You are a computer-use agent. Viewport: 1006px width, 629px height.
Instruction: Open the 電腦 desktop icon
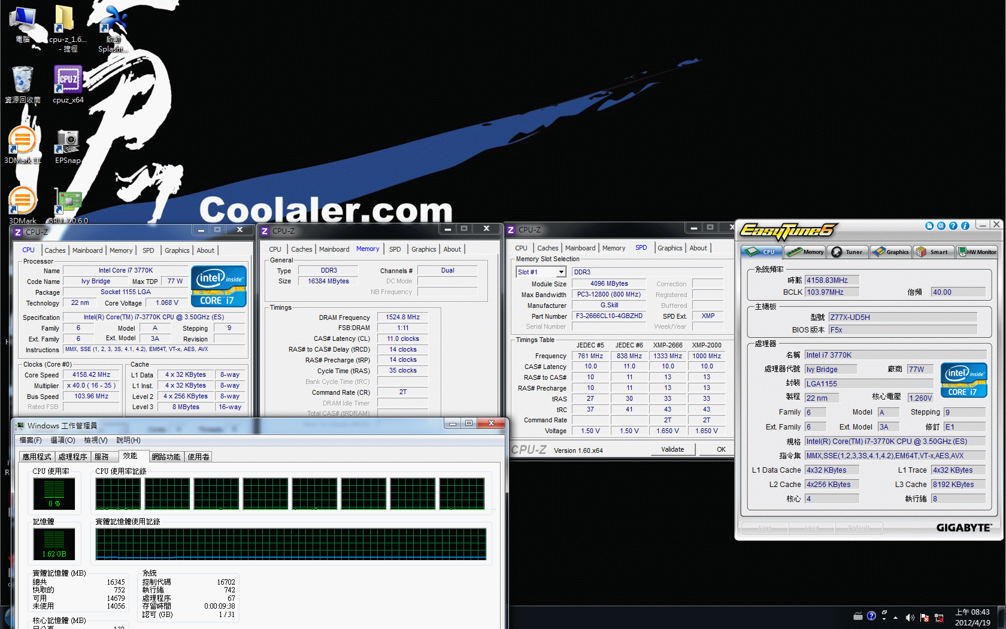(x=23, y=25)
